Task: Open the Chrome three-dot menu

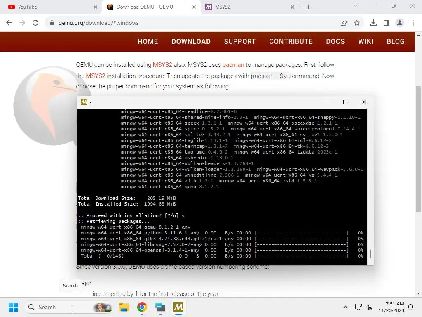Action: [413, 23]
